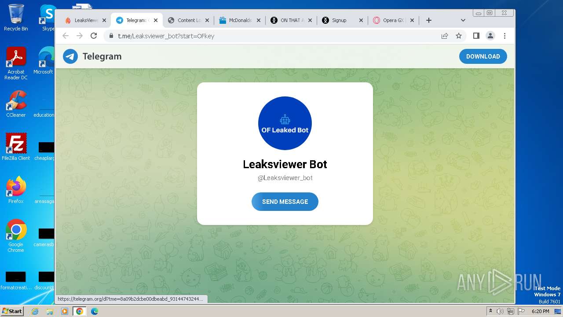Click Chrome icon in taskbar

tap(80, 311)
